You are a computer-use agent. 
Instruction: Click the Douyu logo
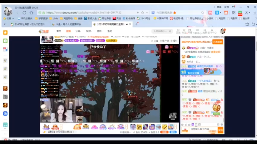[x=44, y=31]
